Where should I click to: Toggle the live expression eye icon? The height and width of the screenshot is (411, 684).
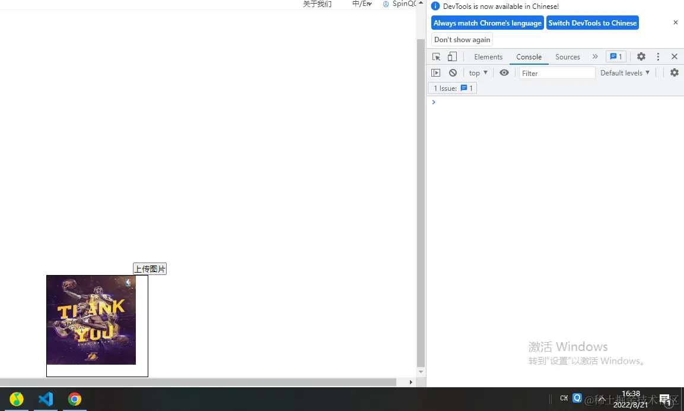[x=504, y=73]
